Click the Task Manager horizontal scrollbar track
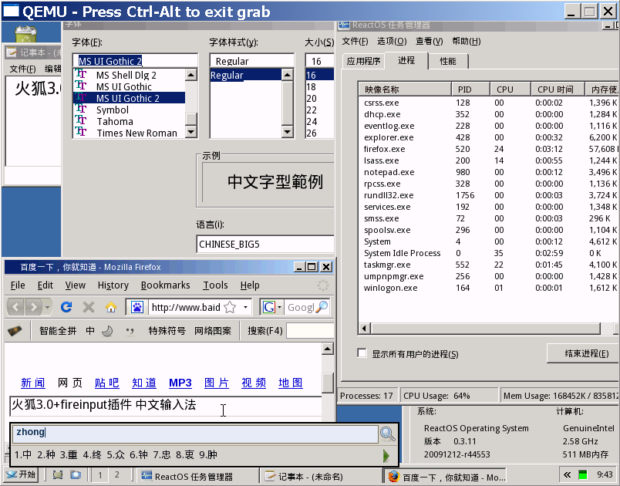The height and width of the screenshot is (486, 620). pos(607,328)
